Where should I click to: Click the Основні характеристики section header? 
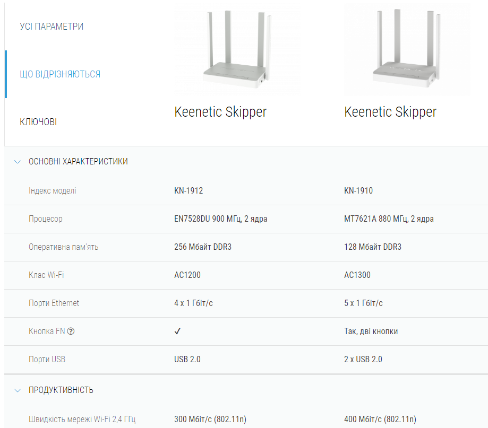pyautogui.click(x=78, y=162)
